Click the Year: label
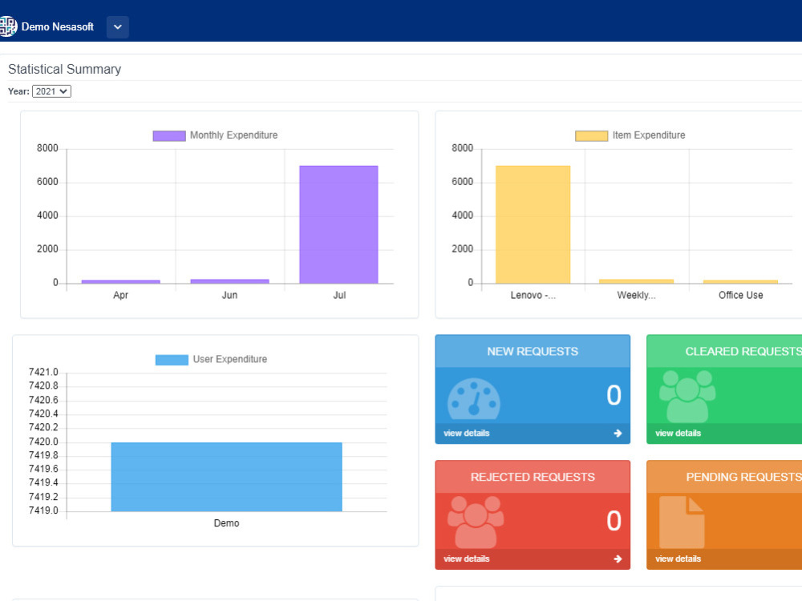The height and width of the screenshot is (601, 802). coord(18,91)
